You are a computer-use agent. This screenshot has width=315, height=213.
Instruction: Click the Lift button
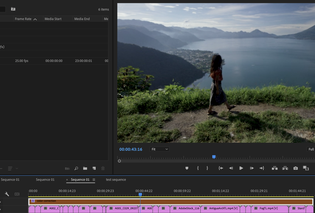pyautogui.click(x=275, y=168)
